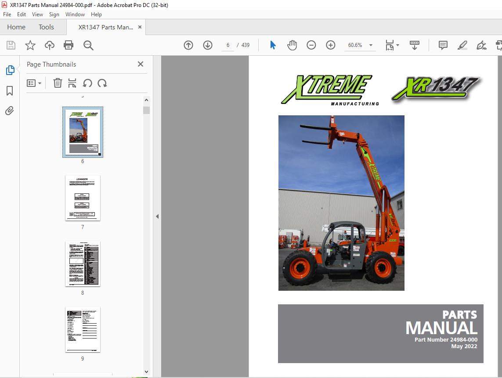Add document to starred with star icon
This screenshot has height=378, width=502.
[x=30, y=45]
